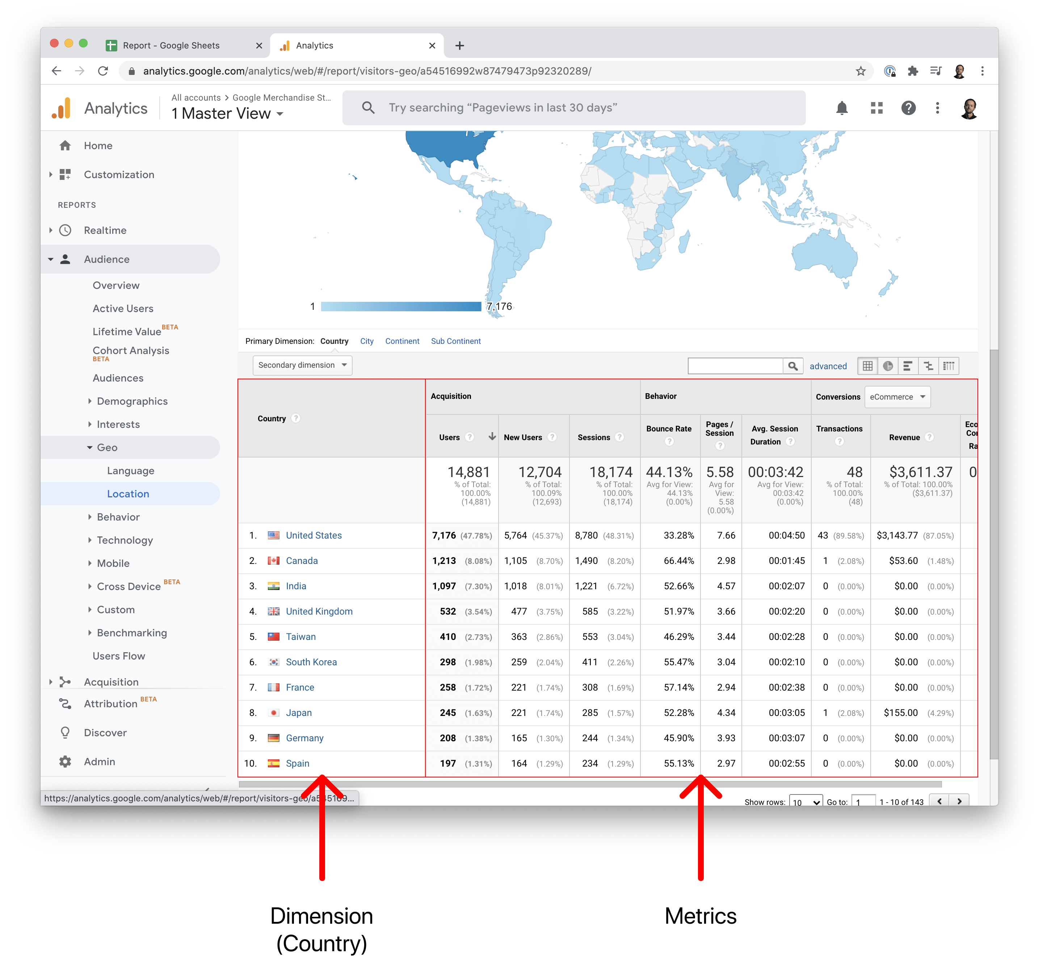Click All accounts breadcrumb
Screen dimensions: 1039x957
coord(196,97)
